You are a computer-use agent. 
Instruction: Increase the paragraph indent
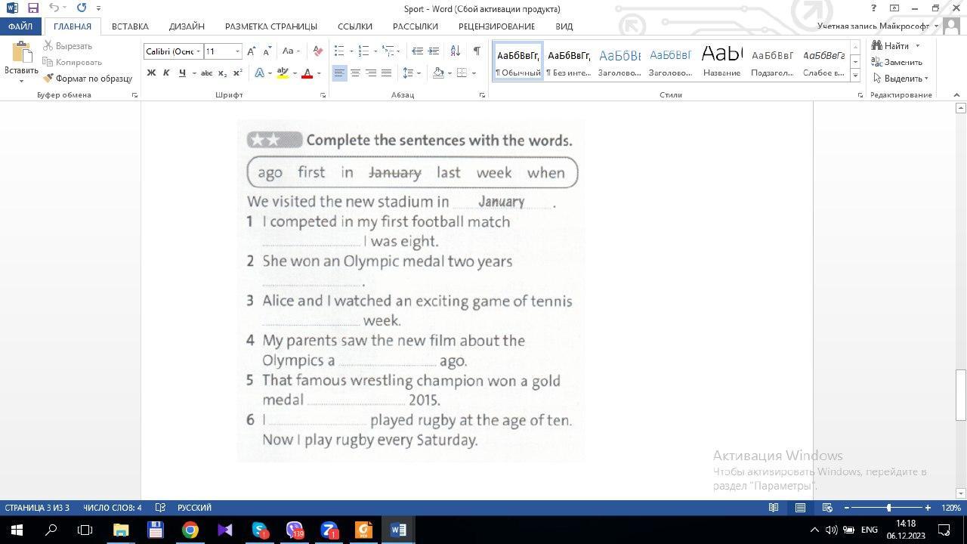tap(434, 51)
